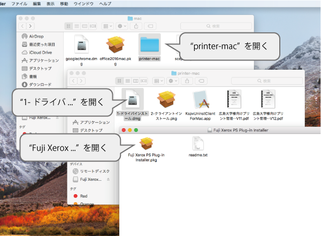The width and height of the screenshot is (321, 236).
Task: Switch mac window to icon view
Action: (x=68, y=26)
